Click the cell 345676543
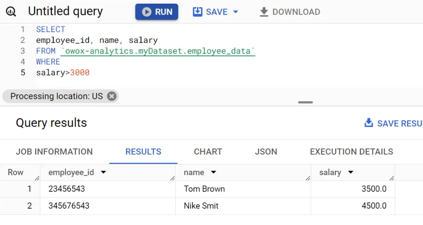 point(69,206)
